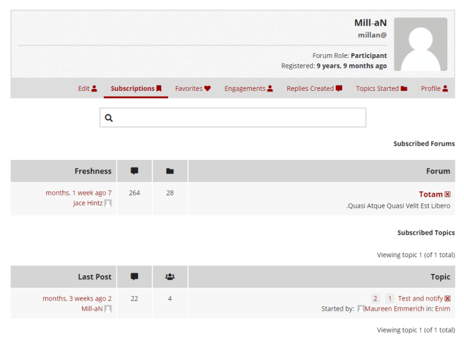Click the voices people icon in topic header
The image size is (464, 343).
pos(170,277)
